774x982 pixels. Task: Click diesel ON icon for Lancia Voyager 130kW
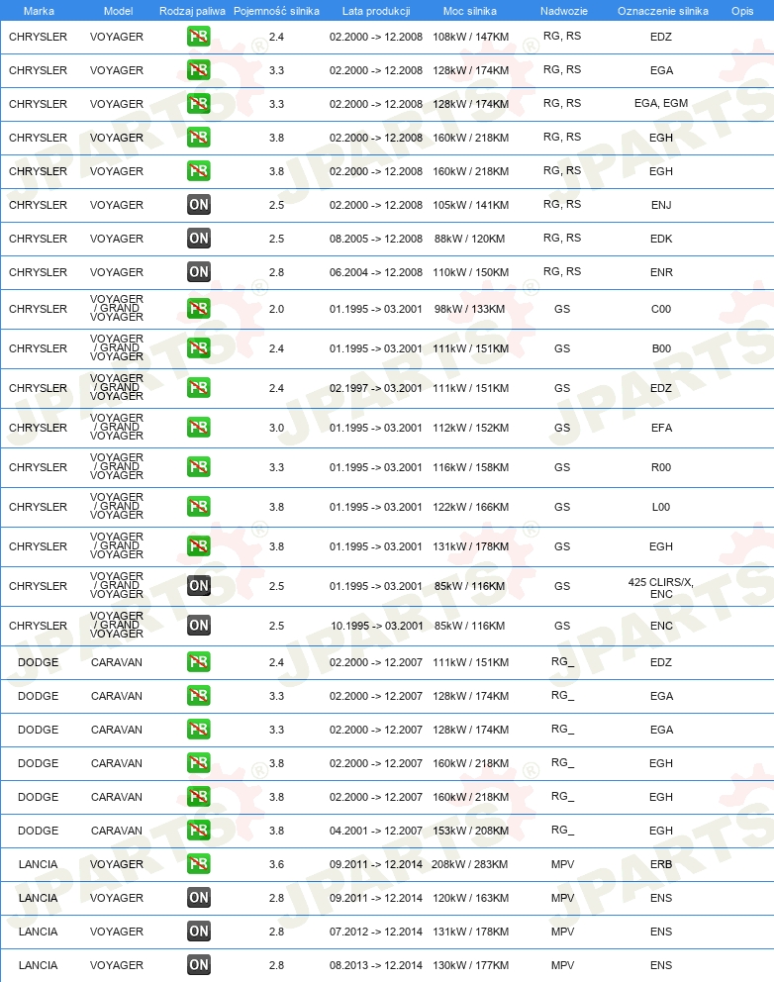pyautogui.click(x=199, y=964)
